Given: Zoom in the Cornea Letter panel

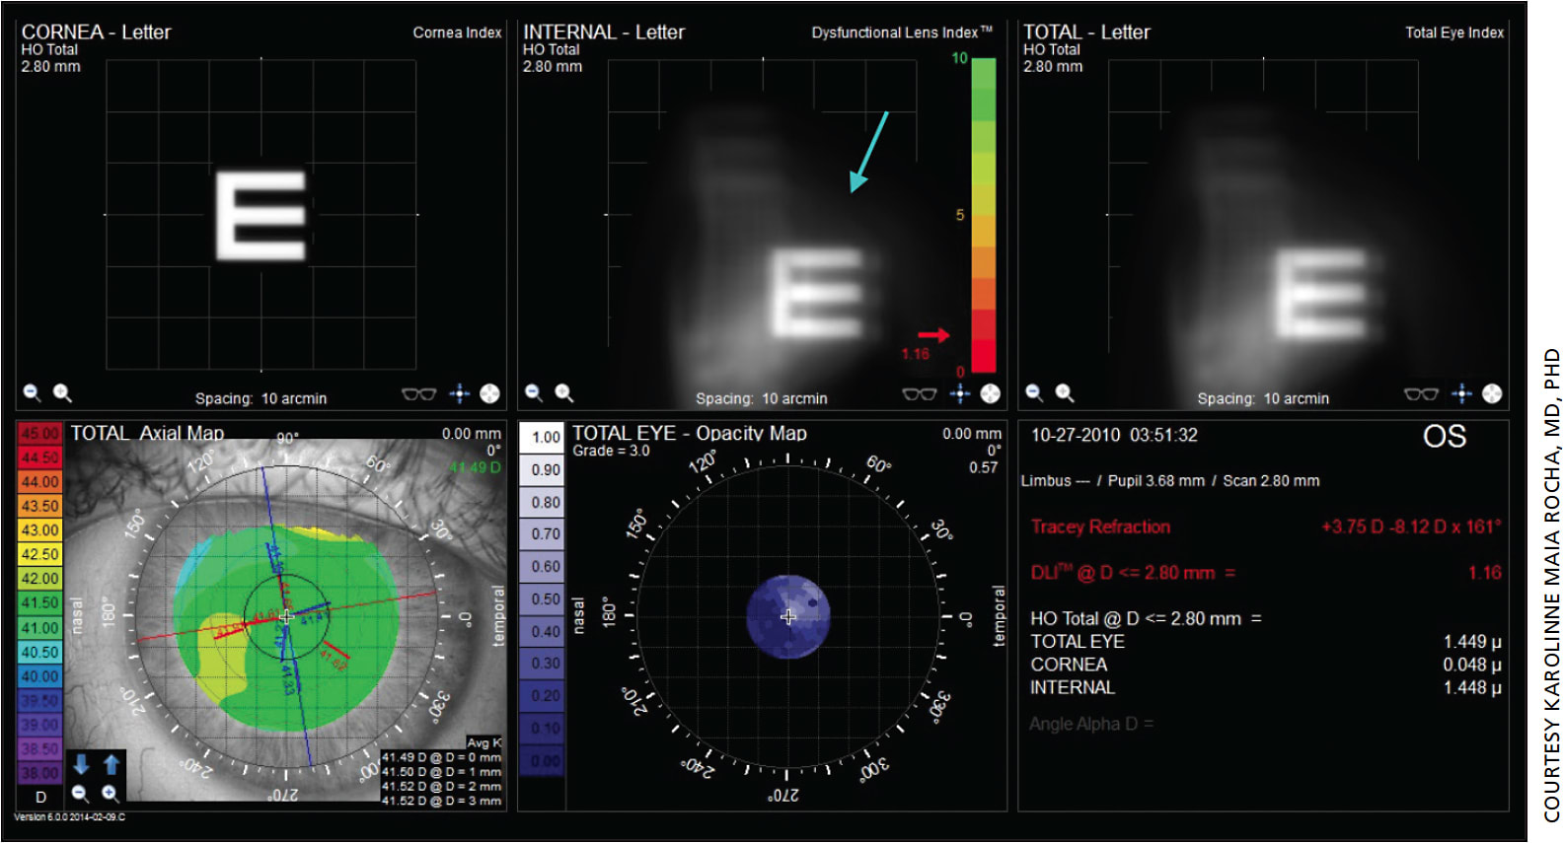Looking at the screenshot, I should tap(62, 392).
